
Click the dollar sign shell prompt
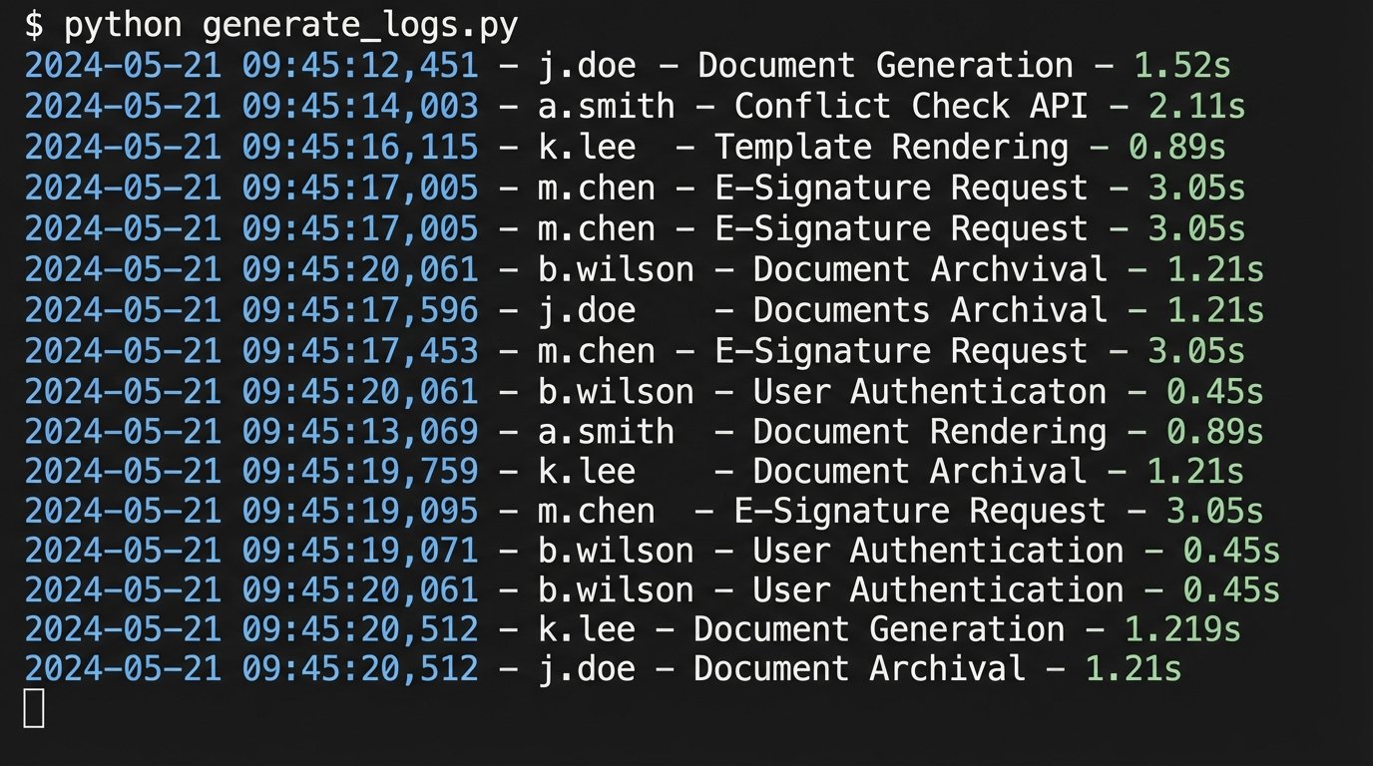[x=34, y=25]
